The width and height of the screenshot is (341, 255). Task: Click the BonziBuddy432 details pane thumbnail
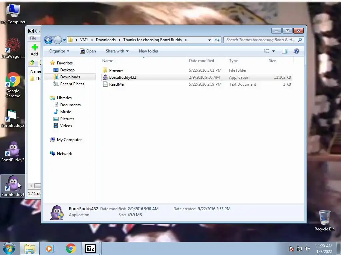click(x=57, y=212)
